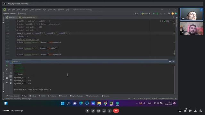Click present now button in Meet
The height and width of the screenshot is (115, 205).
coord(104,111)
